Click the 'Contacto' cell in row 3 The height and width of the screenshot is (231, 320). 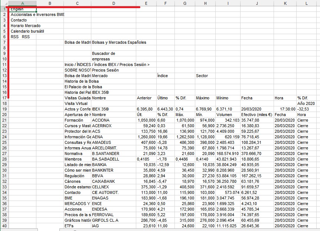[22, 20]
